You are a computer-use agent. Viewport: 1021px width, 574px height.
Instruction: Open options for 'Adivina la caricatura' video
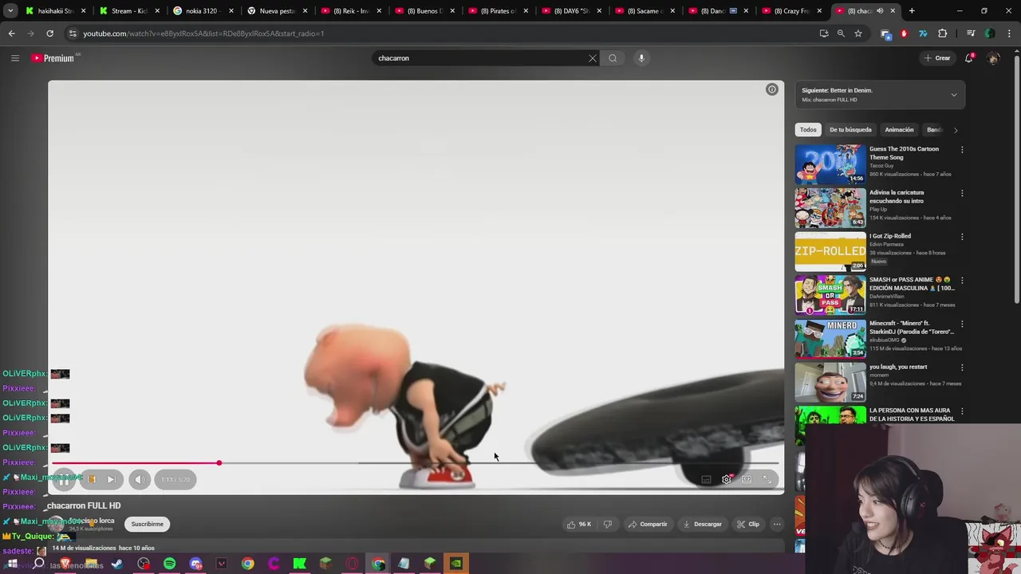(x=962, y=193)
